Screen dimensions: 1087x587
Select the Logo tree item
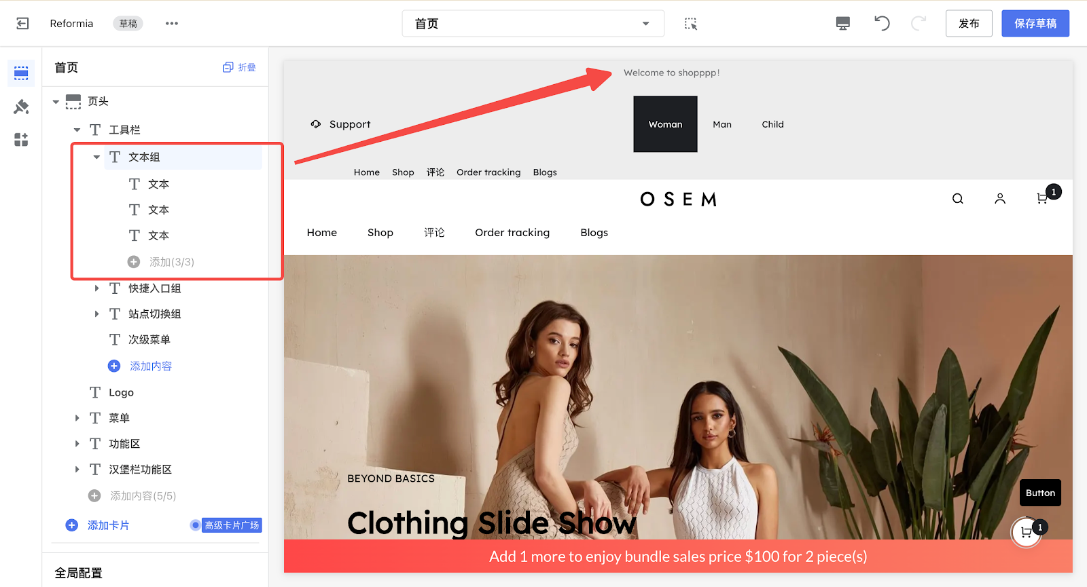[121, 392]
